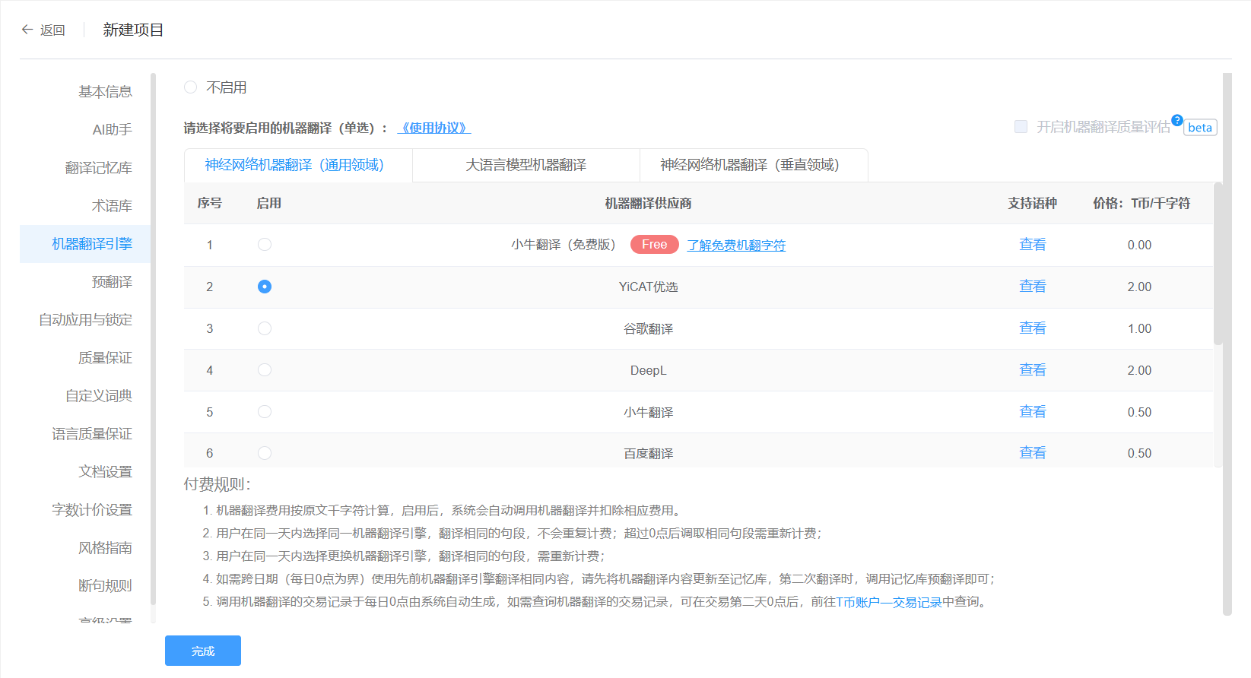Choose DeepL engine radio button

tap(265, 370)
